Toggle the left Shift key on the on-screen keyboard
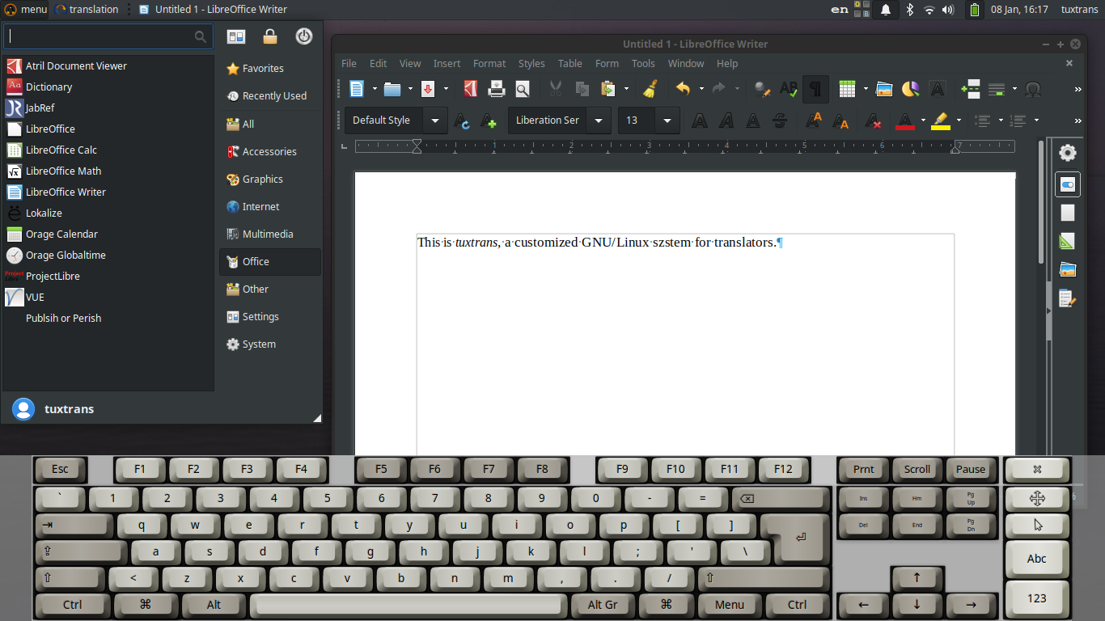The width and height of the screenshot is (1105, 621). [x=70, y=578]
